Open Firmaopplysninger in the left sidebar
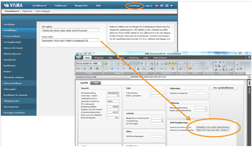The height and width of the screenshot is (148, 252). (x=13, y=42)
